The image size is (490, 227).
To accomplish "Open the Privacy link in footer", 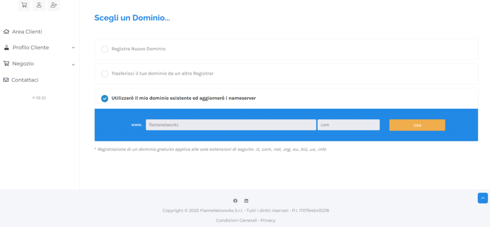I will click(268, 220).
